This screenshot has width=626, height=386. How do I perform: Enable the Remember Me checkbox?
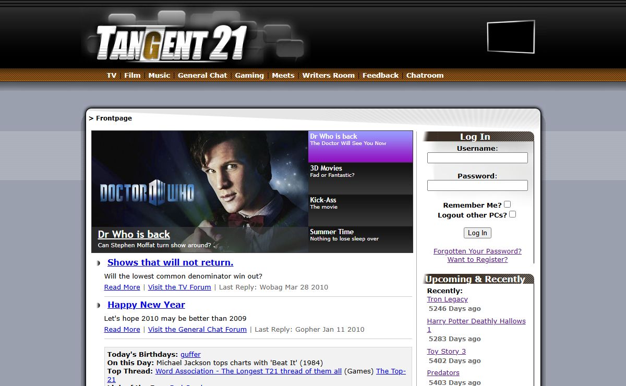[x=507, y=204]
